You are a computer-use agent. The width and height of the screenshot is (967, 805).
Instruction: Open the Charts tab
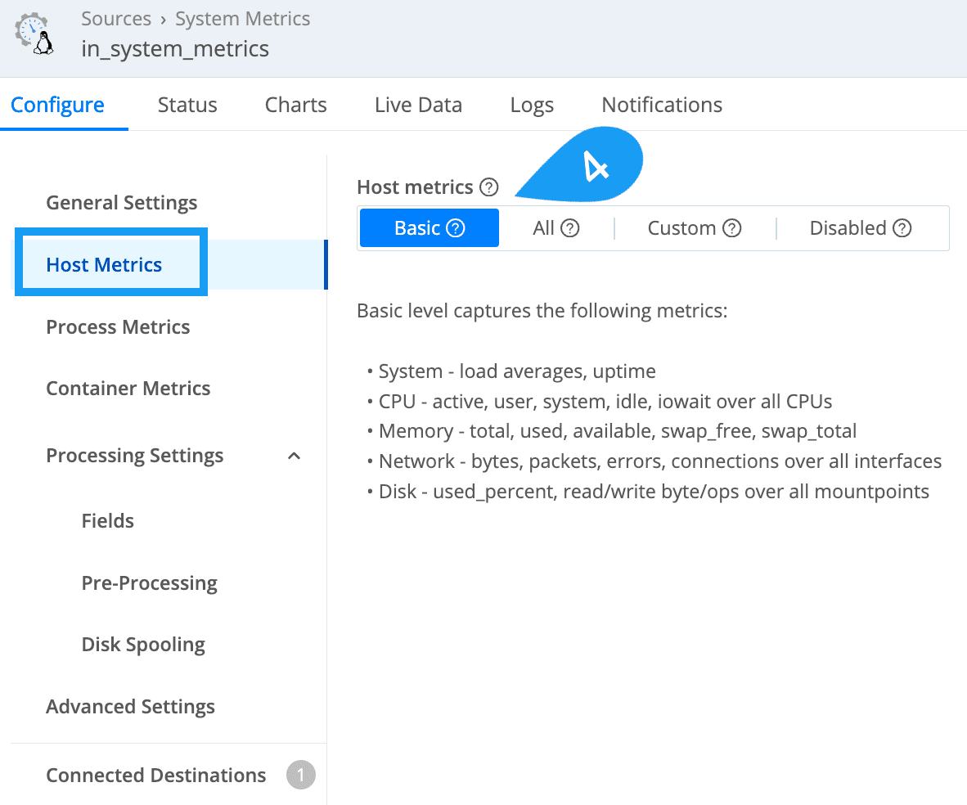(295, 105)
